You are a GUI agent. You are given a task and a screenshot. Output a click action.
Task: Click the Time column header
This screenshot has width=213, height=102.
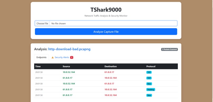click(38, 66)
